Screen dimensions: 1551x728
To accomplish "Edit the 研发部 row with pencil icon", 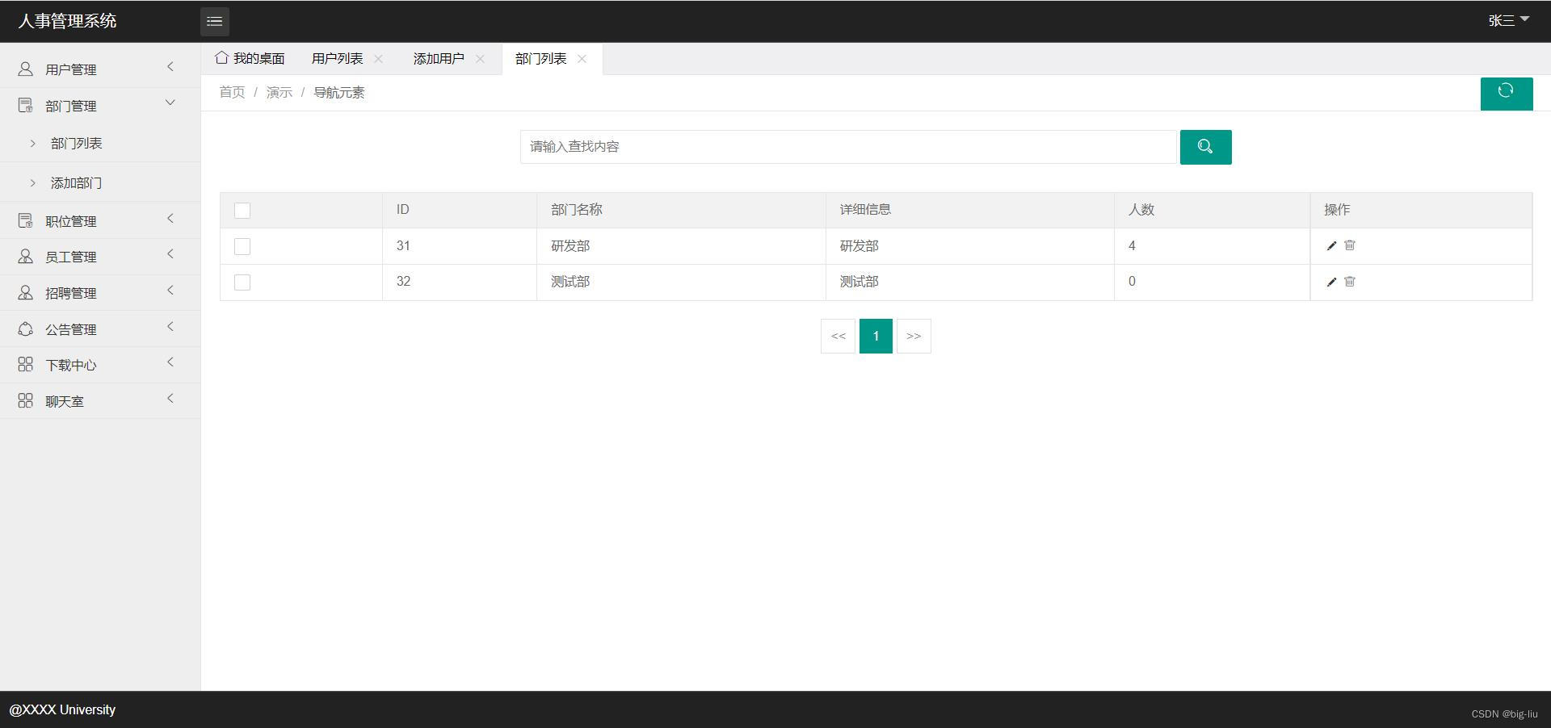I will click(x=1331, y=246).
